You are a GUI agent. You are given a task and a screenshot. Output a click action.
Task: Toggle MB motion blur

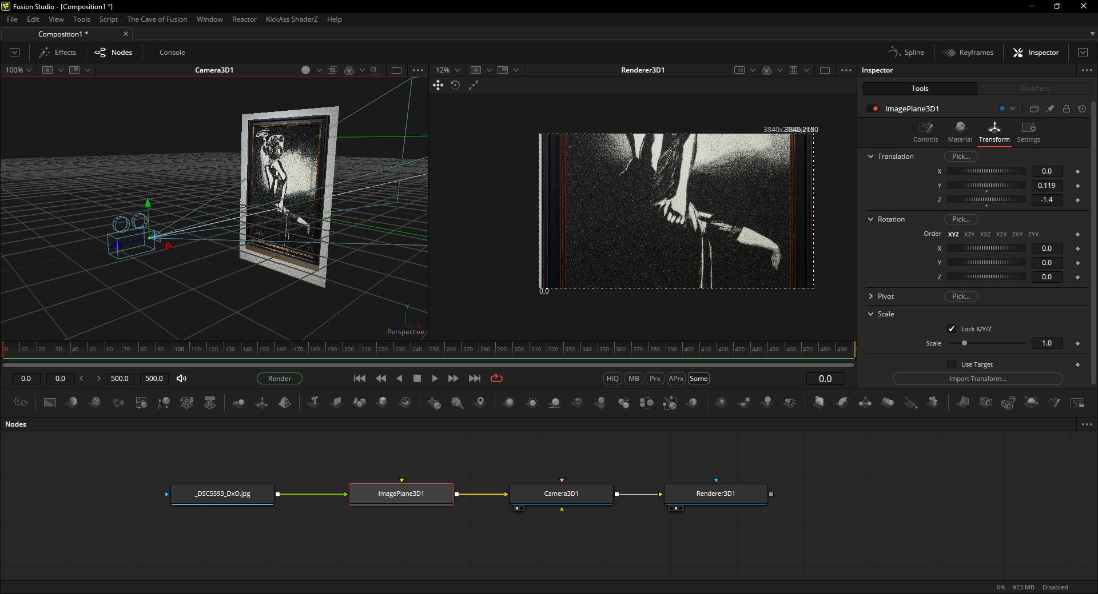coord(634,378)
